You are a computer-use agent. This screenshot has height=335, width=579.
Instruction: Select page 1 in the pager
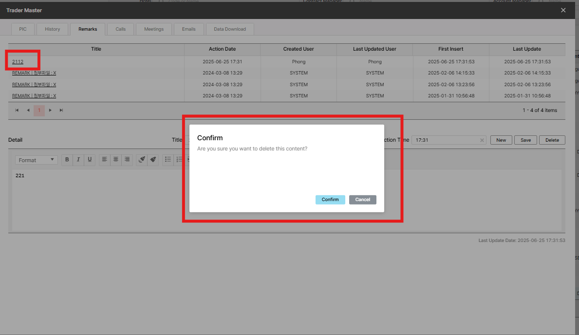[x=39, y=111]
